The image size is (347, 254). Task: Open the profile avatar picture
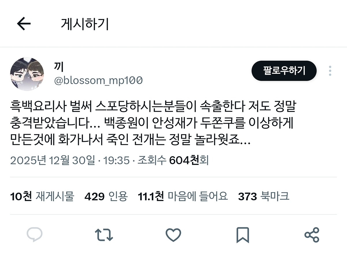(27, 74)
